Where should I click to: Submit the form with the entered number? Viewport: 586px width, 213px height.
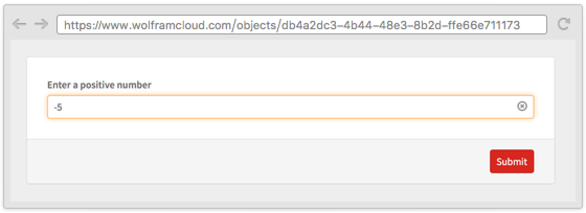point(512,161)
